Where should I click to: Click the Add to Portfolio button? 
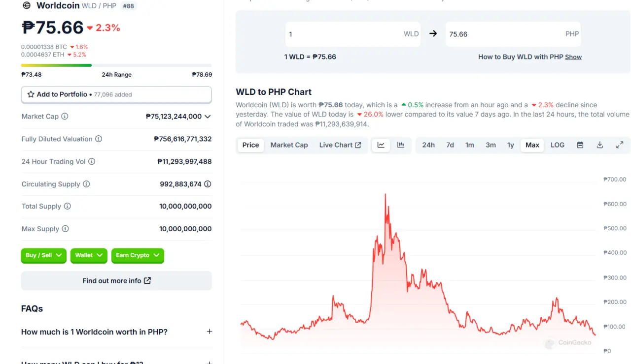[x=116, y=94]
